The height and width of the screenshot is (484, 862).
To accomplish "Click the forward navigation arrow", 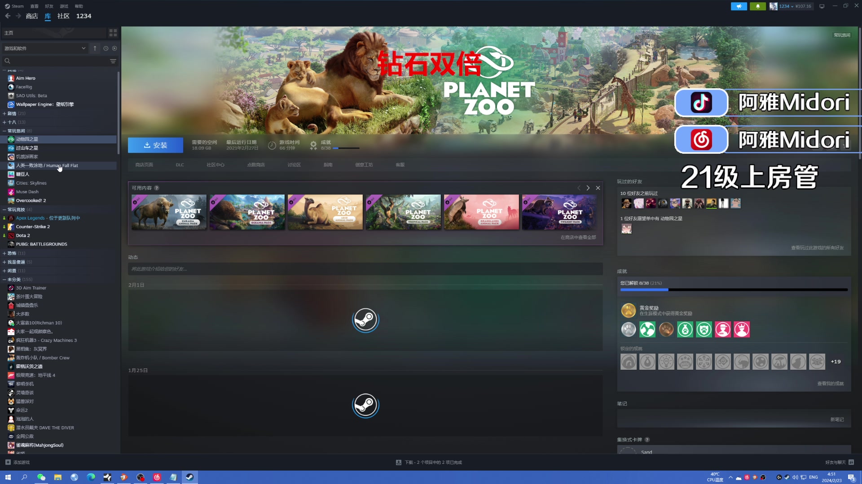I will (18, 16).
